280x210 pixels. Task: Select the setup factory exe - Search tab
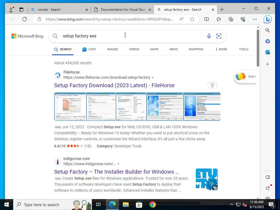click(185, 10)
